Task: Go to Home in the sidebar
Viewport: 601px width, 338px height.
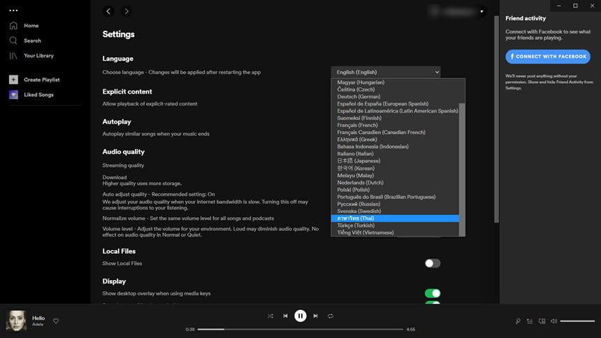Action: coord(31,26)
